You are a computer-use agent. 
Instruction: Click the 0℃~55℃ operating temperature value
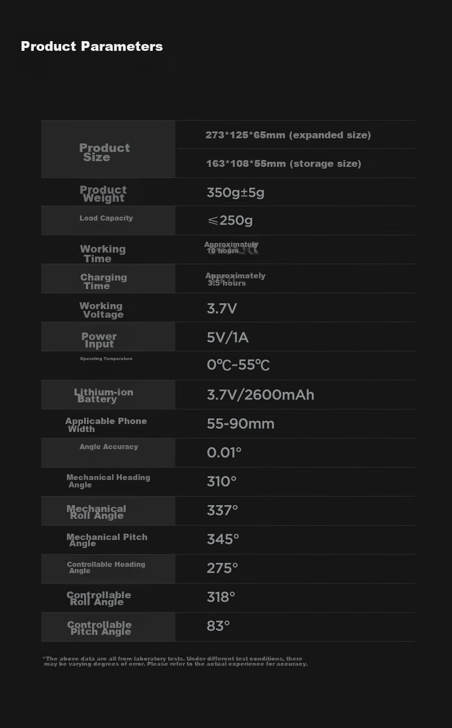238,365
